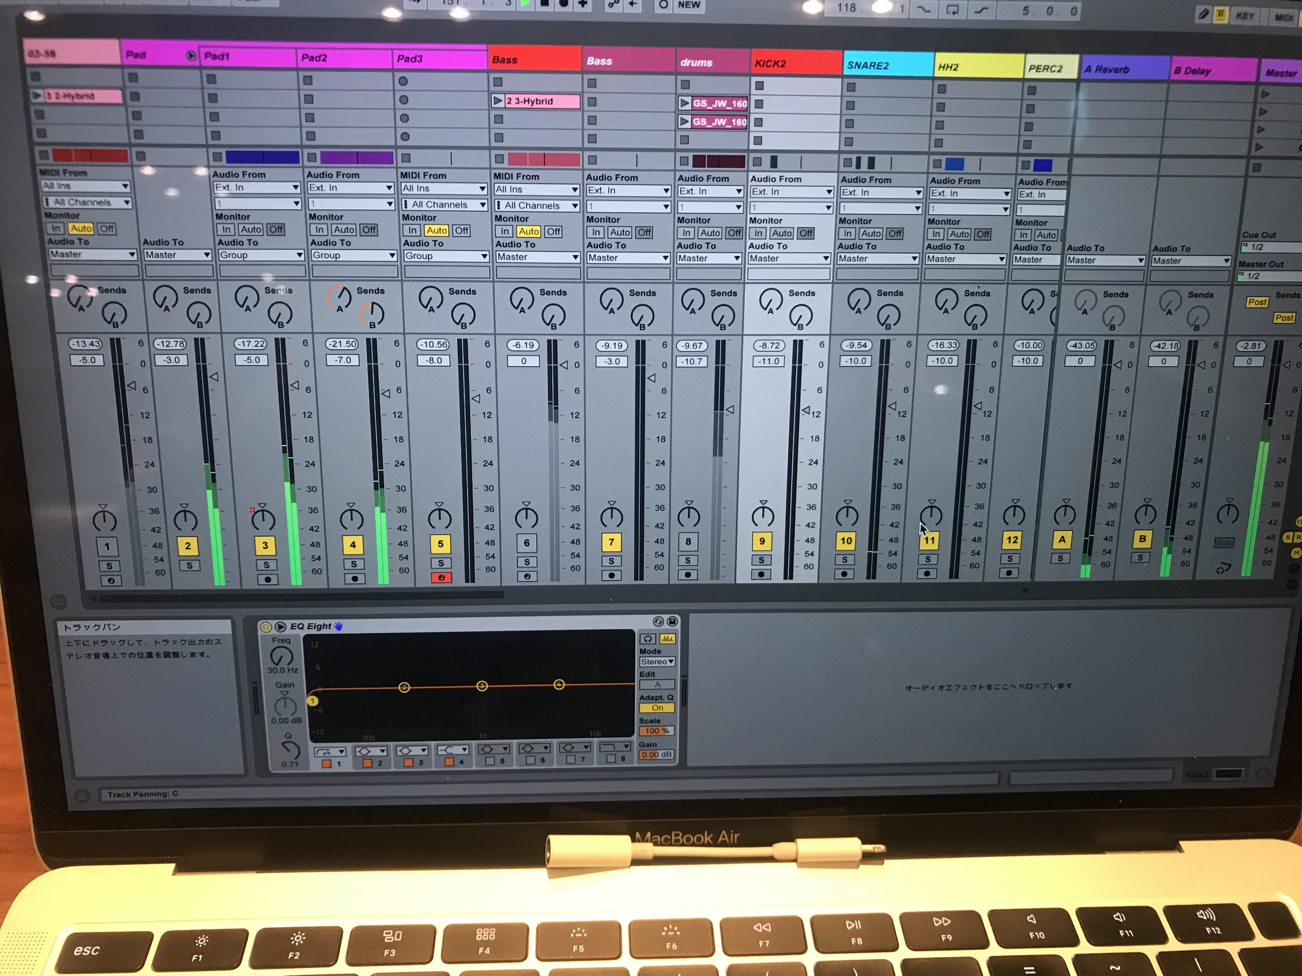
Task: Click the Post button for Master Send A
Action: click(1257, 302)
